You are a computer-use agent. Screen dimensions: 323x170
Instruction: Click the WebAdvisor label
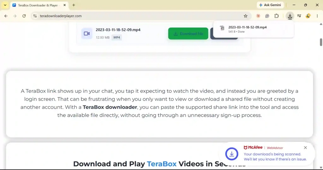[x=275, y=148]
